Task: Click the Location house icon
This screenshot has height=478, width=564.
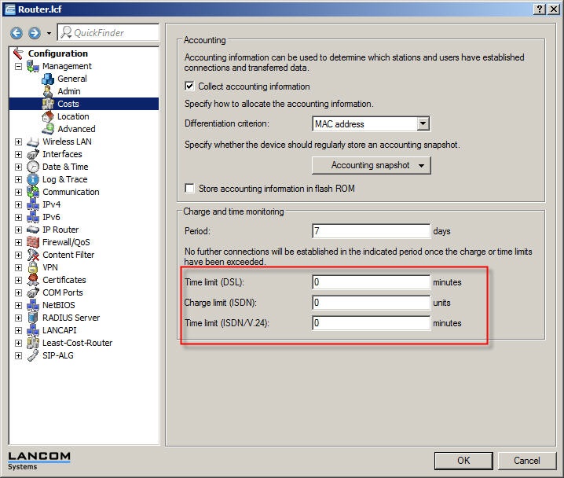Action: tap(48, 116)
